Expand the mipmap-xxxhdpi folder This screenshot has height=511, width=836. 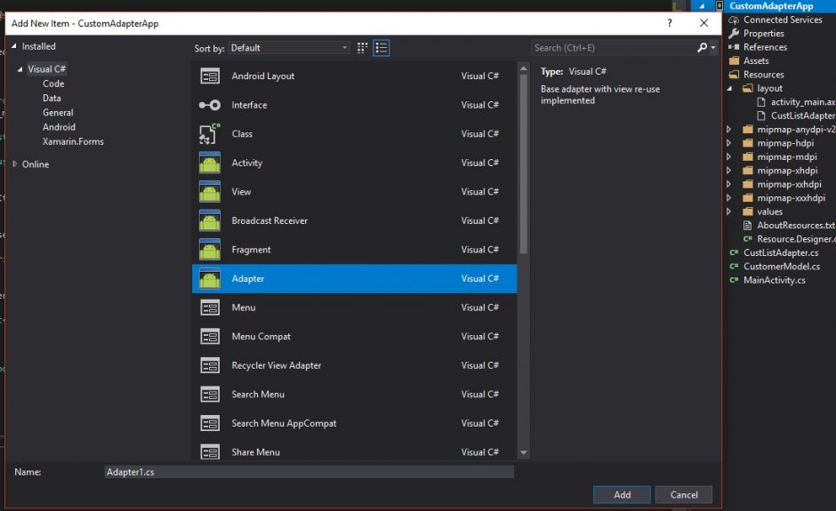tap(729, 198)
